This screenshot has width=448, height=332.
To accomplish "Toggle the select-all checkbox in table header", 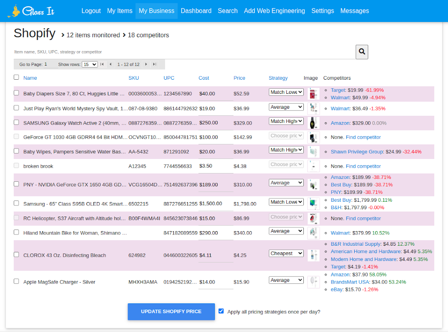I will (x=16, y=77).
